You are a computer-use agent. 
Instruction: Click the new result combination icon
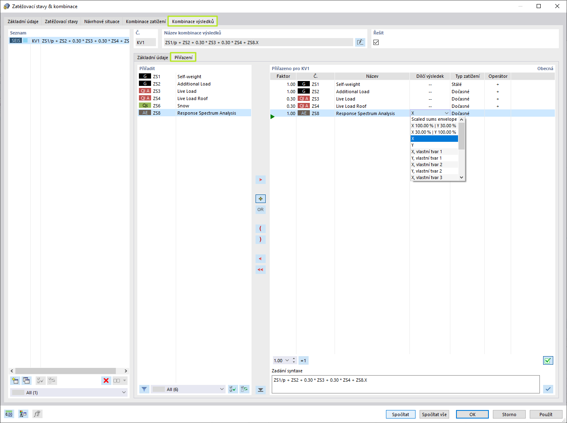pos(15,380)
